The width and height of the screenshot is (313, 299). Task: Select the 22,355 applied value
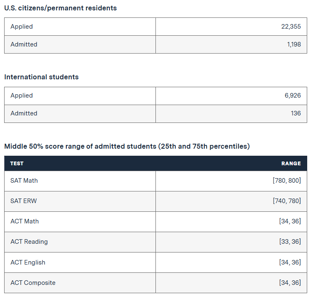pos(291,27)
